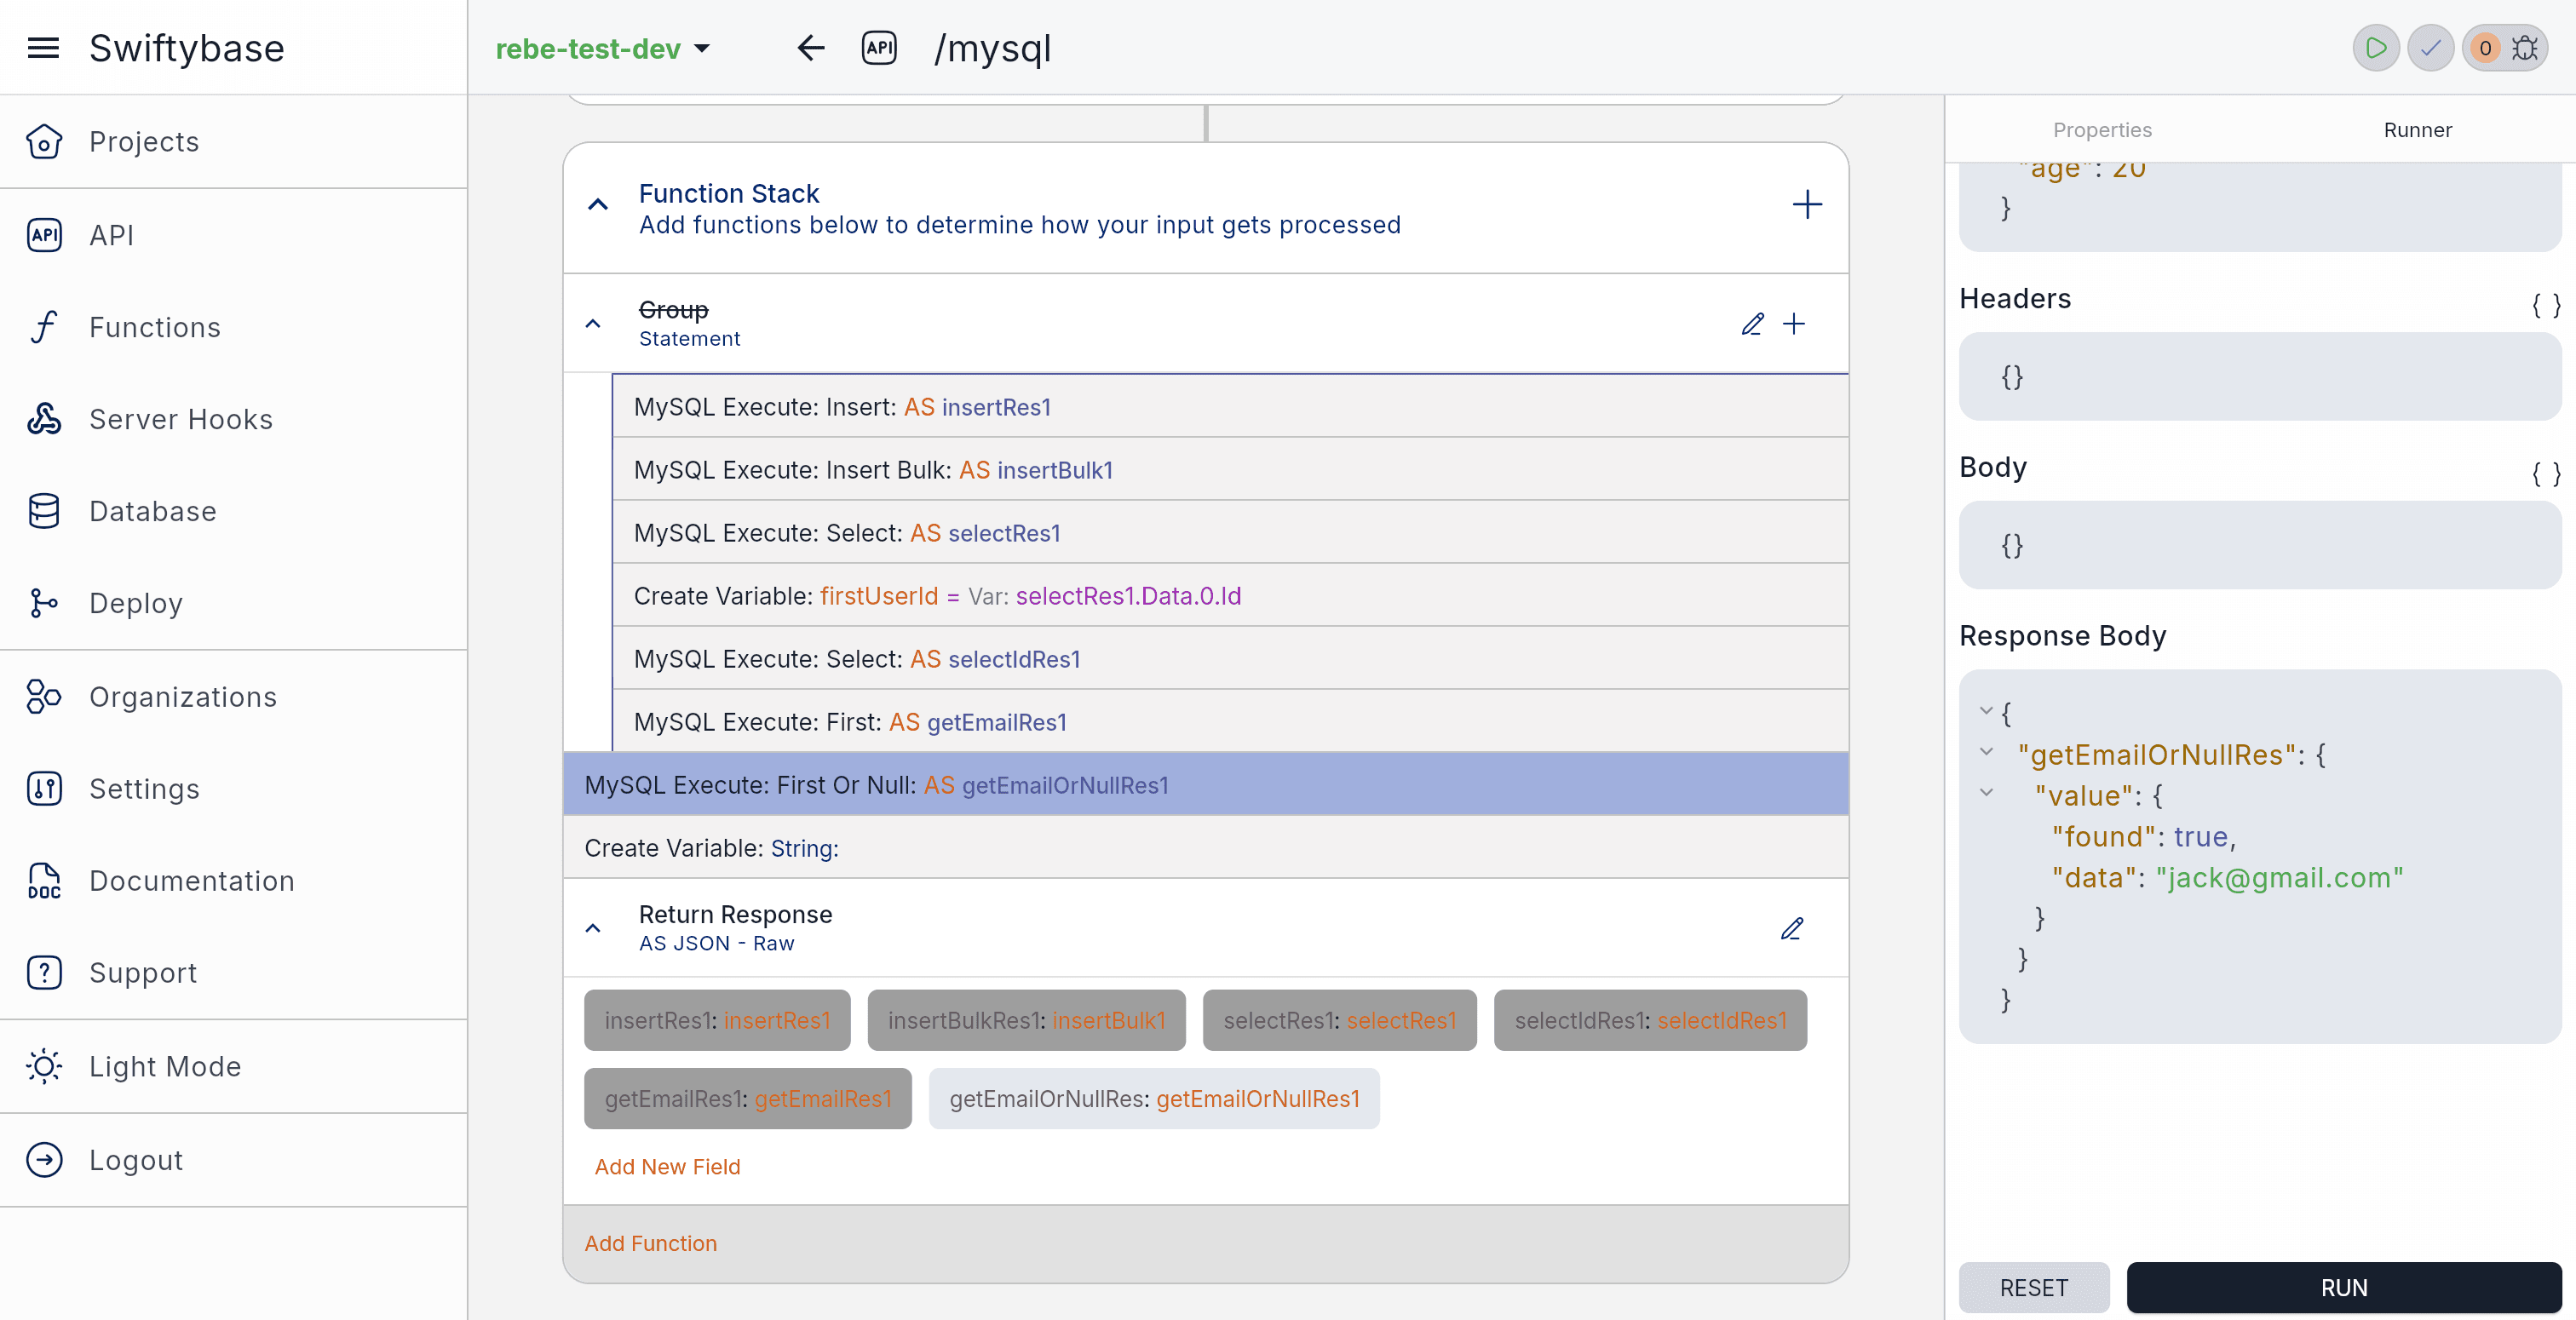This screenshot has width=2576, height=1320.
Task: Click the RESET button
Action: 2034,1288
